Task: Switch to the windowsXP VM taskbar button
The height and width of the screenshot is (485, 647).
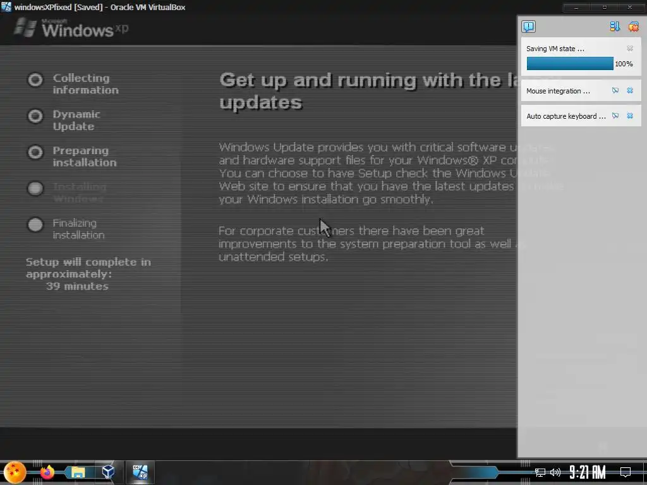Action: 140,472
